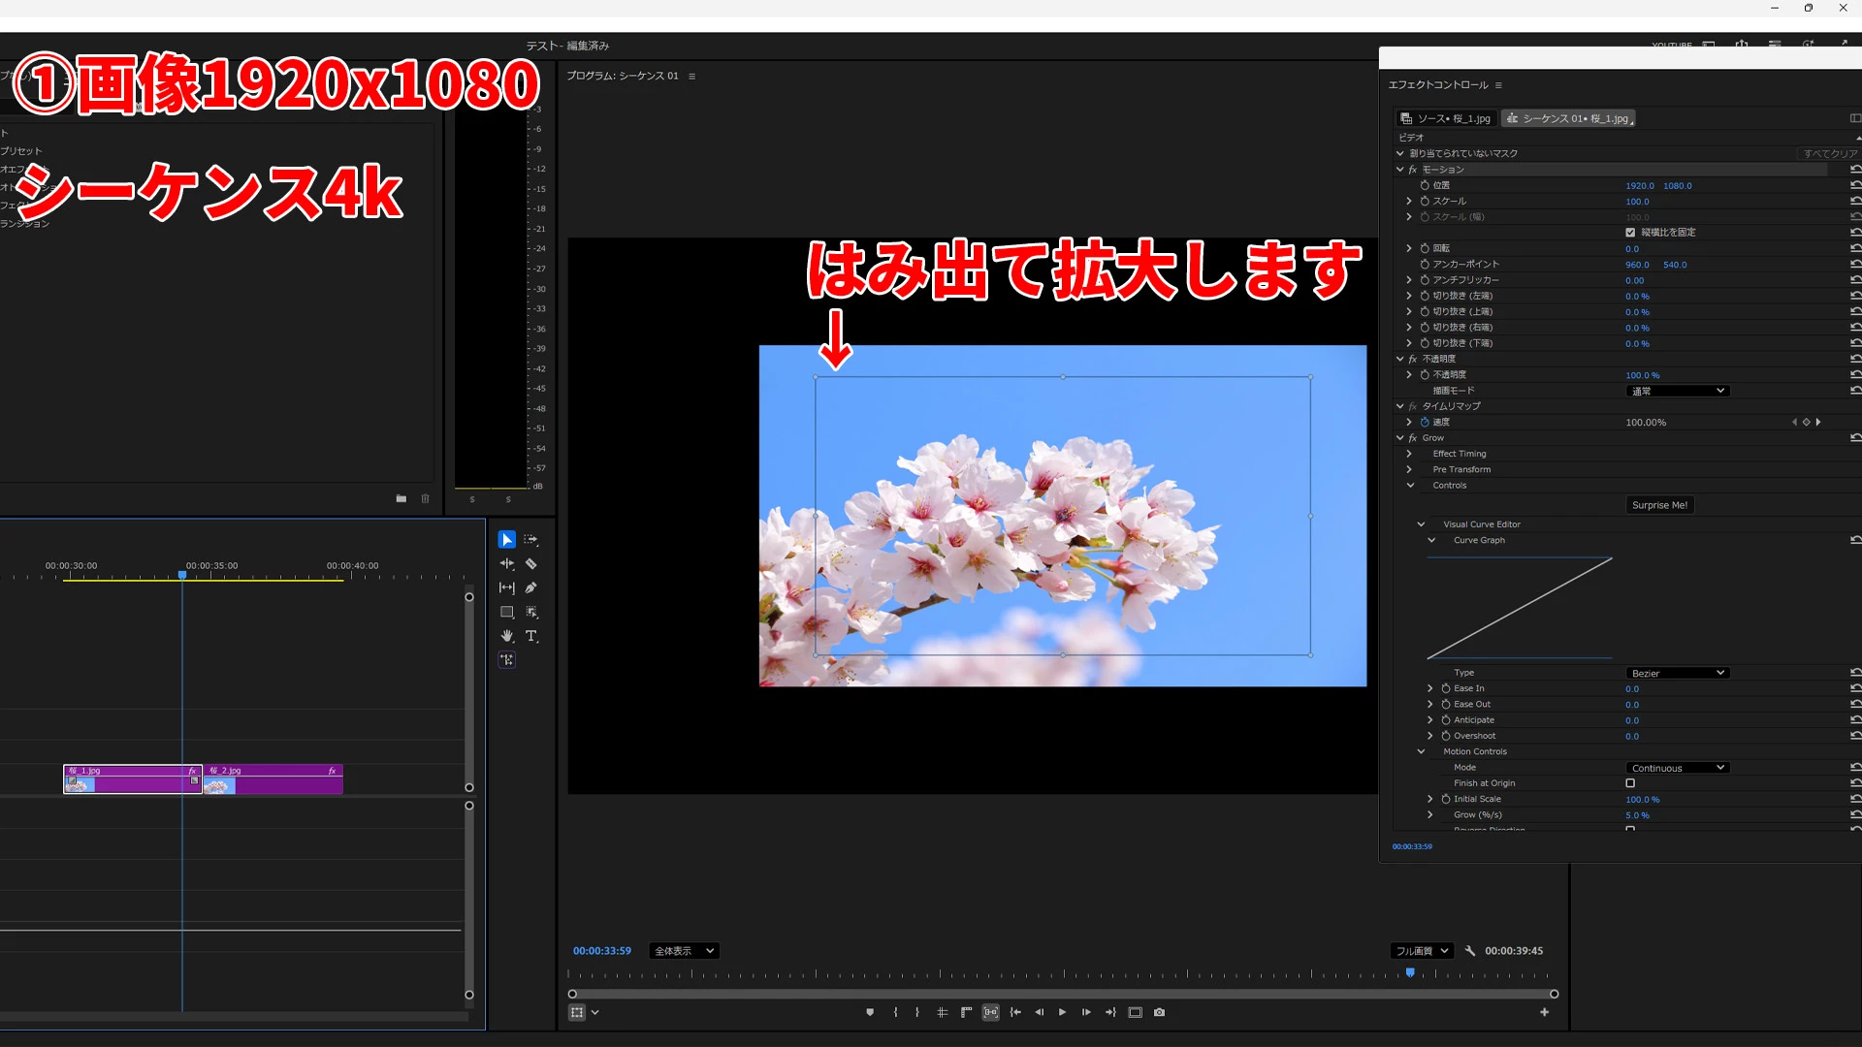Toggle the position stopwatch animation

point(1425,185)
